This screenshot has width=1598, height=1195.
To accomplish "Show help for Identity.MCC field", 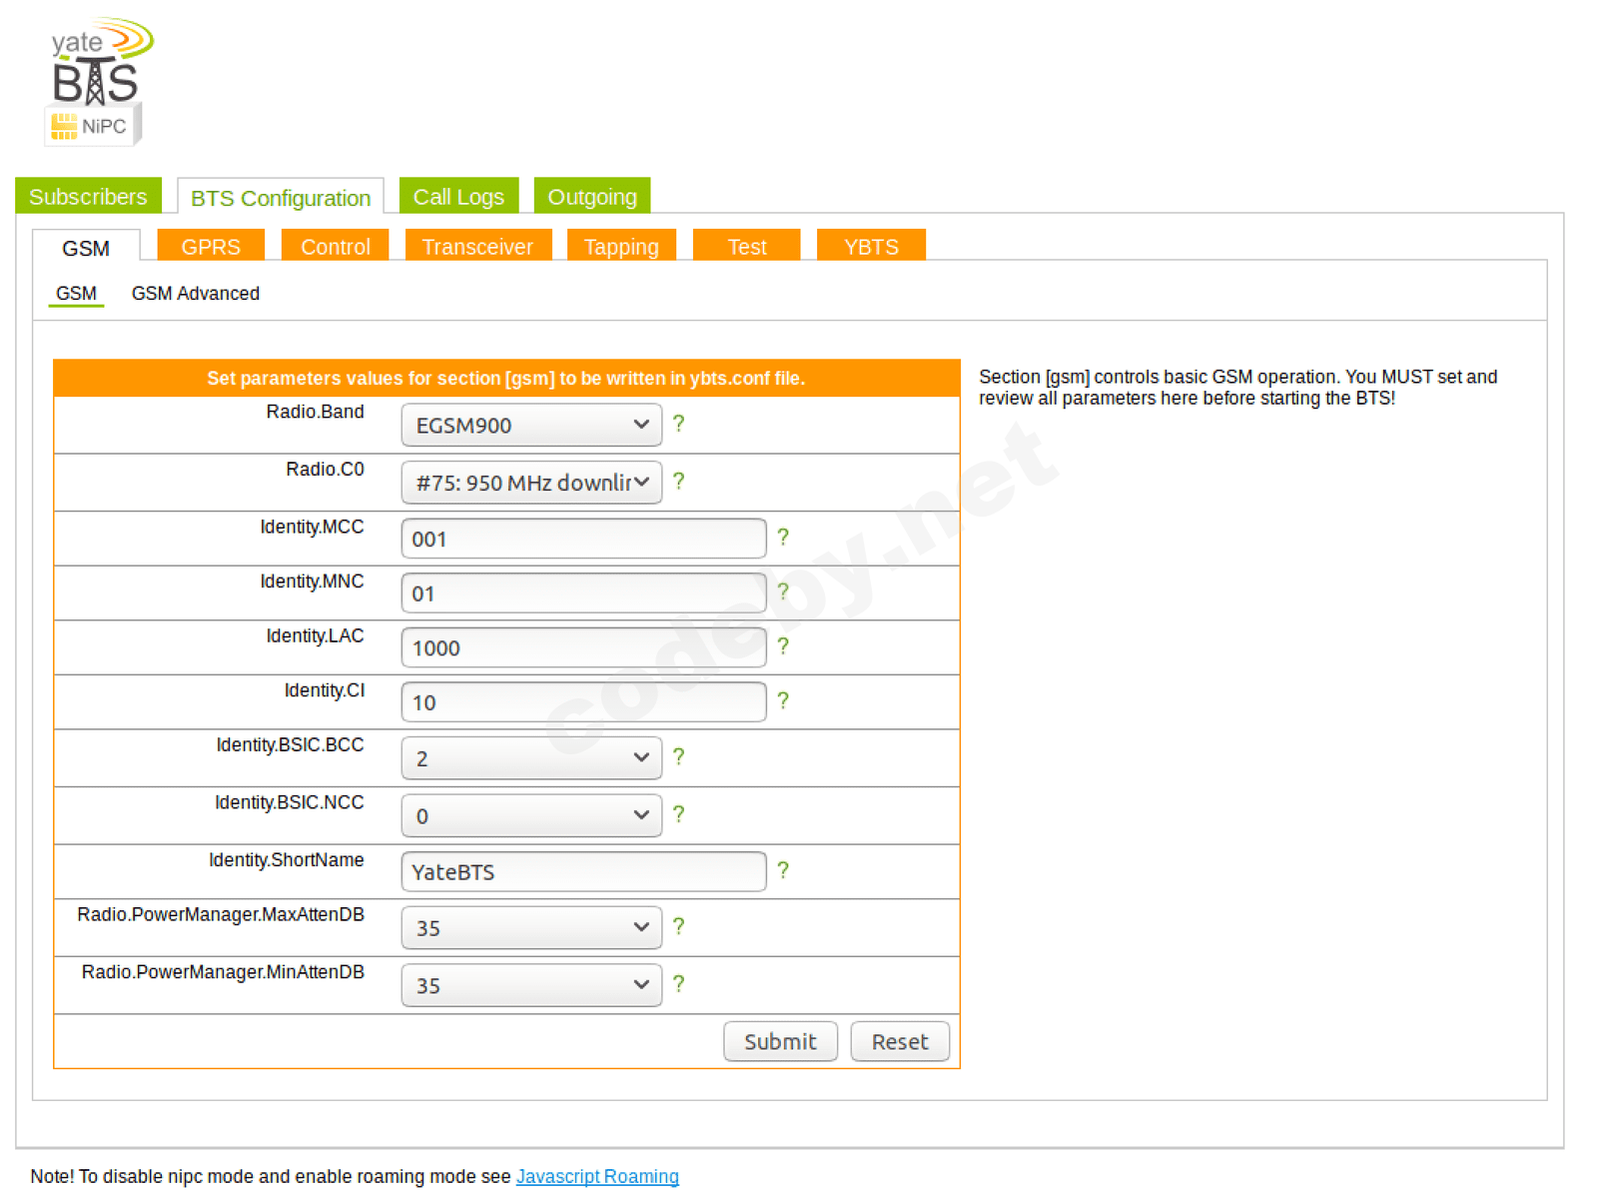I will coord(783,538).
